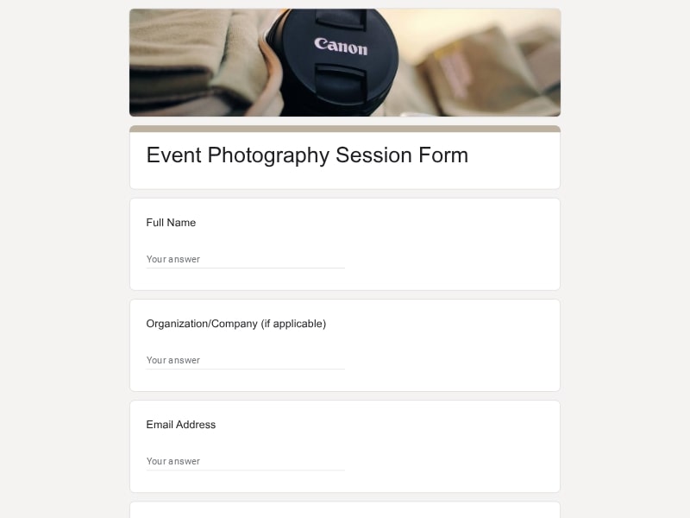690x518 pixels.
Task: Click the partially visible card below Email Address
Action: pos(345,510)
